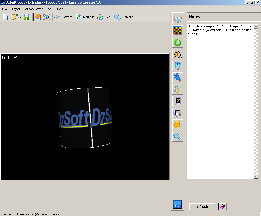
Task: Click the Notes panel heading
Action: pos(194,17)
